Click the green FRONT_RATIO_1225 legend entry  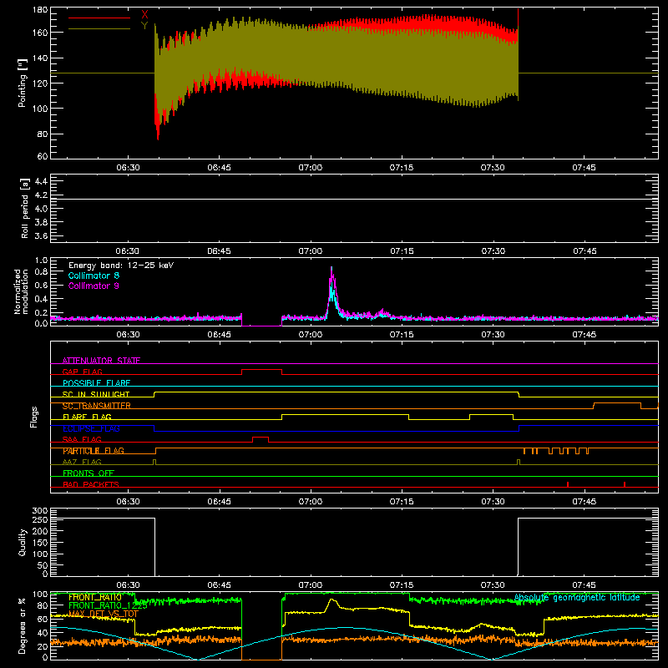[x=108, y=605]
